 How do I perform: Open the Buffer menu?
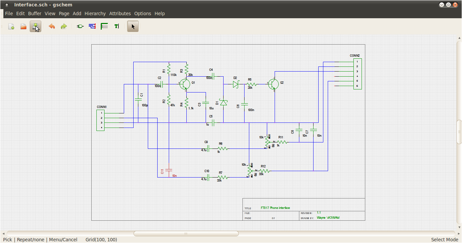[34, 13]
